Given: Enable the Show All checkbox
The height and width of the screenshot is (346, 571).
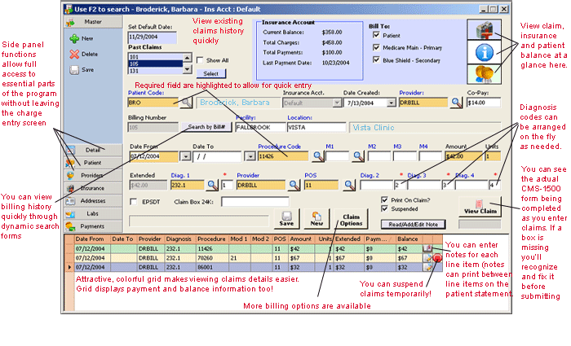Looking at the screenshot, I should coord(201,59).
